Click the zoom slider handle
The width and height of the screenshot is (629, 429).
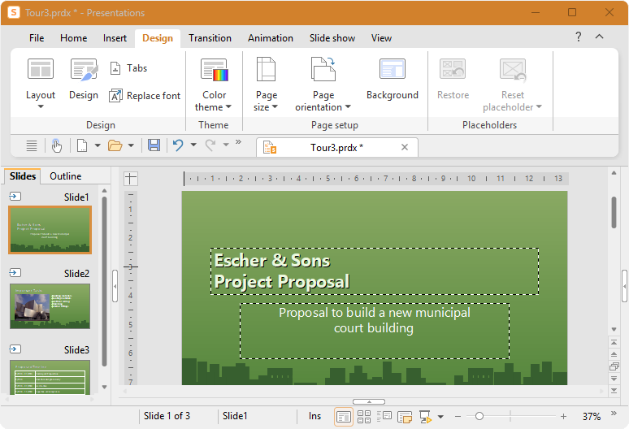(x=479, y=417)
